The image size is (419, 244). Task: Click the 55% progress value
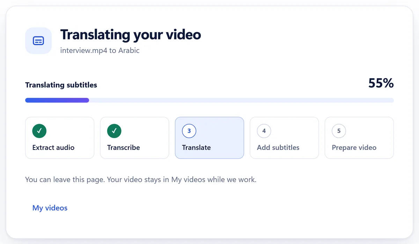pos(381,83)
